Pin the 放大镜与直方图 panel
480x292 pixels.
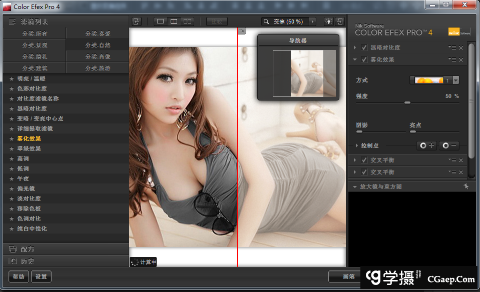(466, 186)
